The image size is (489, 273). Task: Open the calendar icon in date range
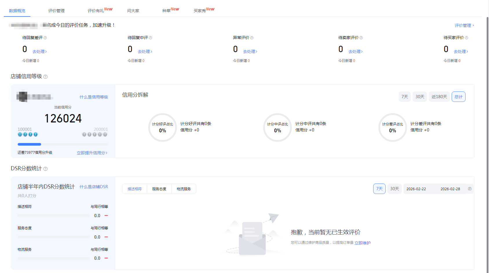(x=470, y=189)
